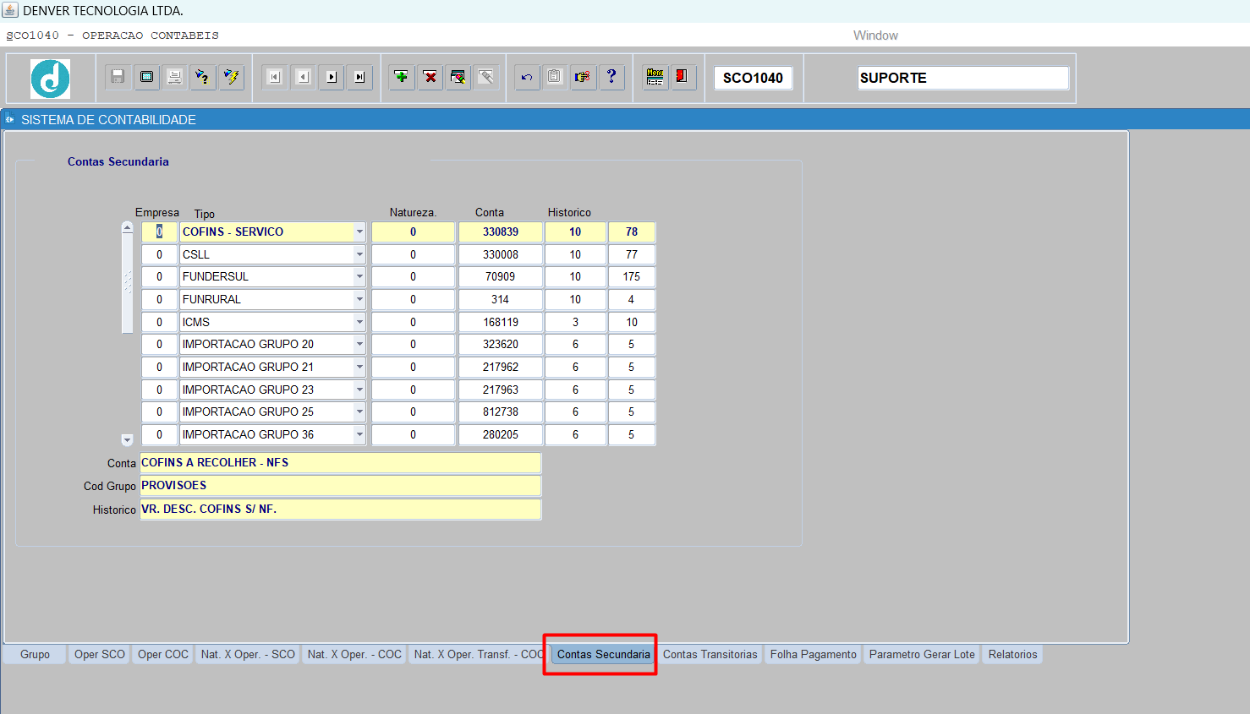Image resolution: width=1250 pixels, height=714 pixels.
Task: Click Conta cell 70909
Action: click(501, 276)
